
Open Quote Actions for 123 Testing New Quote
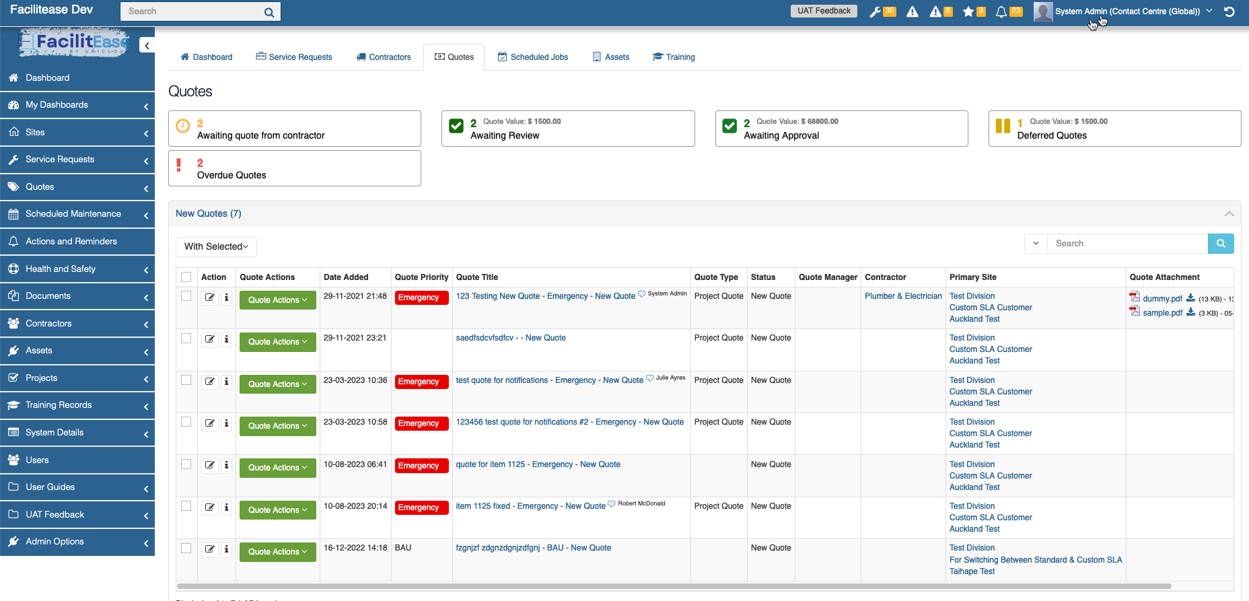click(x=278, y=300)
